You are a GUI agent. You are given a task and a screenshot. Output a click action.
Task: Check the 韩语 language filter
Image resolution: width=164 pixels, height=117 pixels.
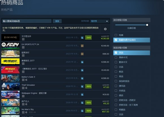(x=116, y=72)
